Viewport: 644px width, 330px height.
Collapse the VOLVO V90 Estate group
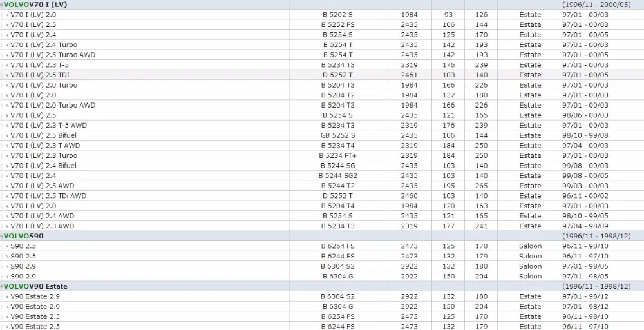(x=2, y=286)
